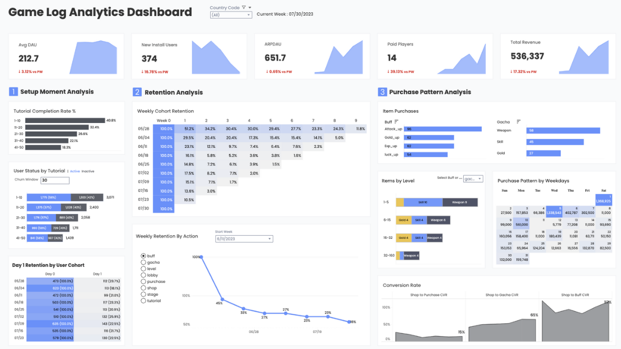621x349 pixels.
Task: Click the blue Active legend label
Action: pyautogui.click(x=75, y=171)
